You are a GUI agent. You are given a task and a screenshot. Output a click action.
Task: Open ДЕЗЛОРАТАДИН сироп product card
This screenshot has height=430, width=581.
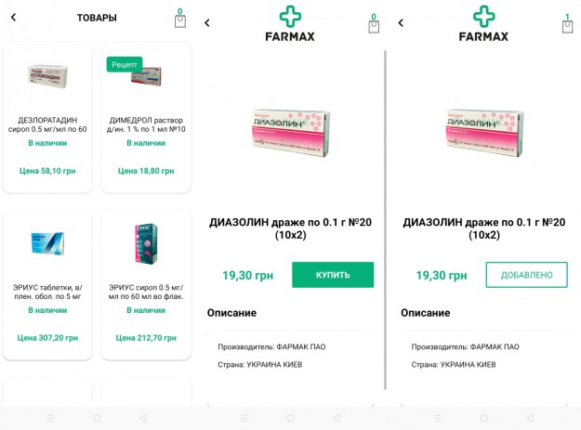click(x=47, y=118)
